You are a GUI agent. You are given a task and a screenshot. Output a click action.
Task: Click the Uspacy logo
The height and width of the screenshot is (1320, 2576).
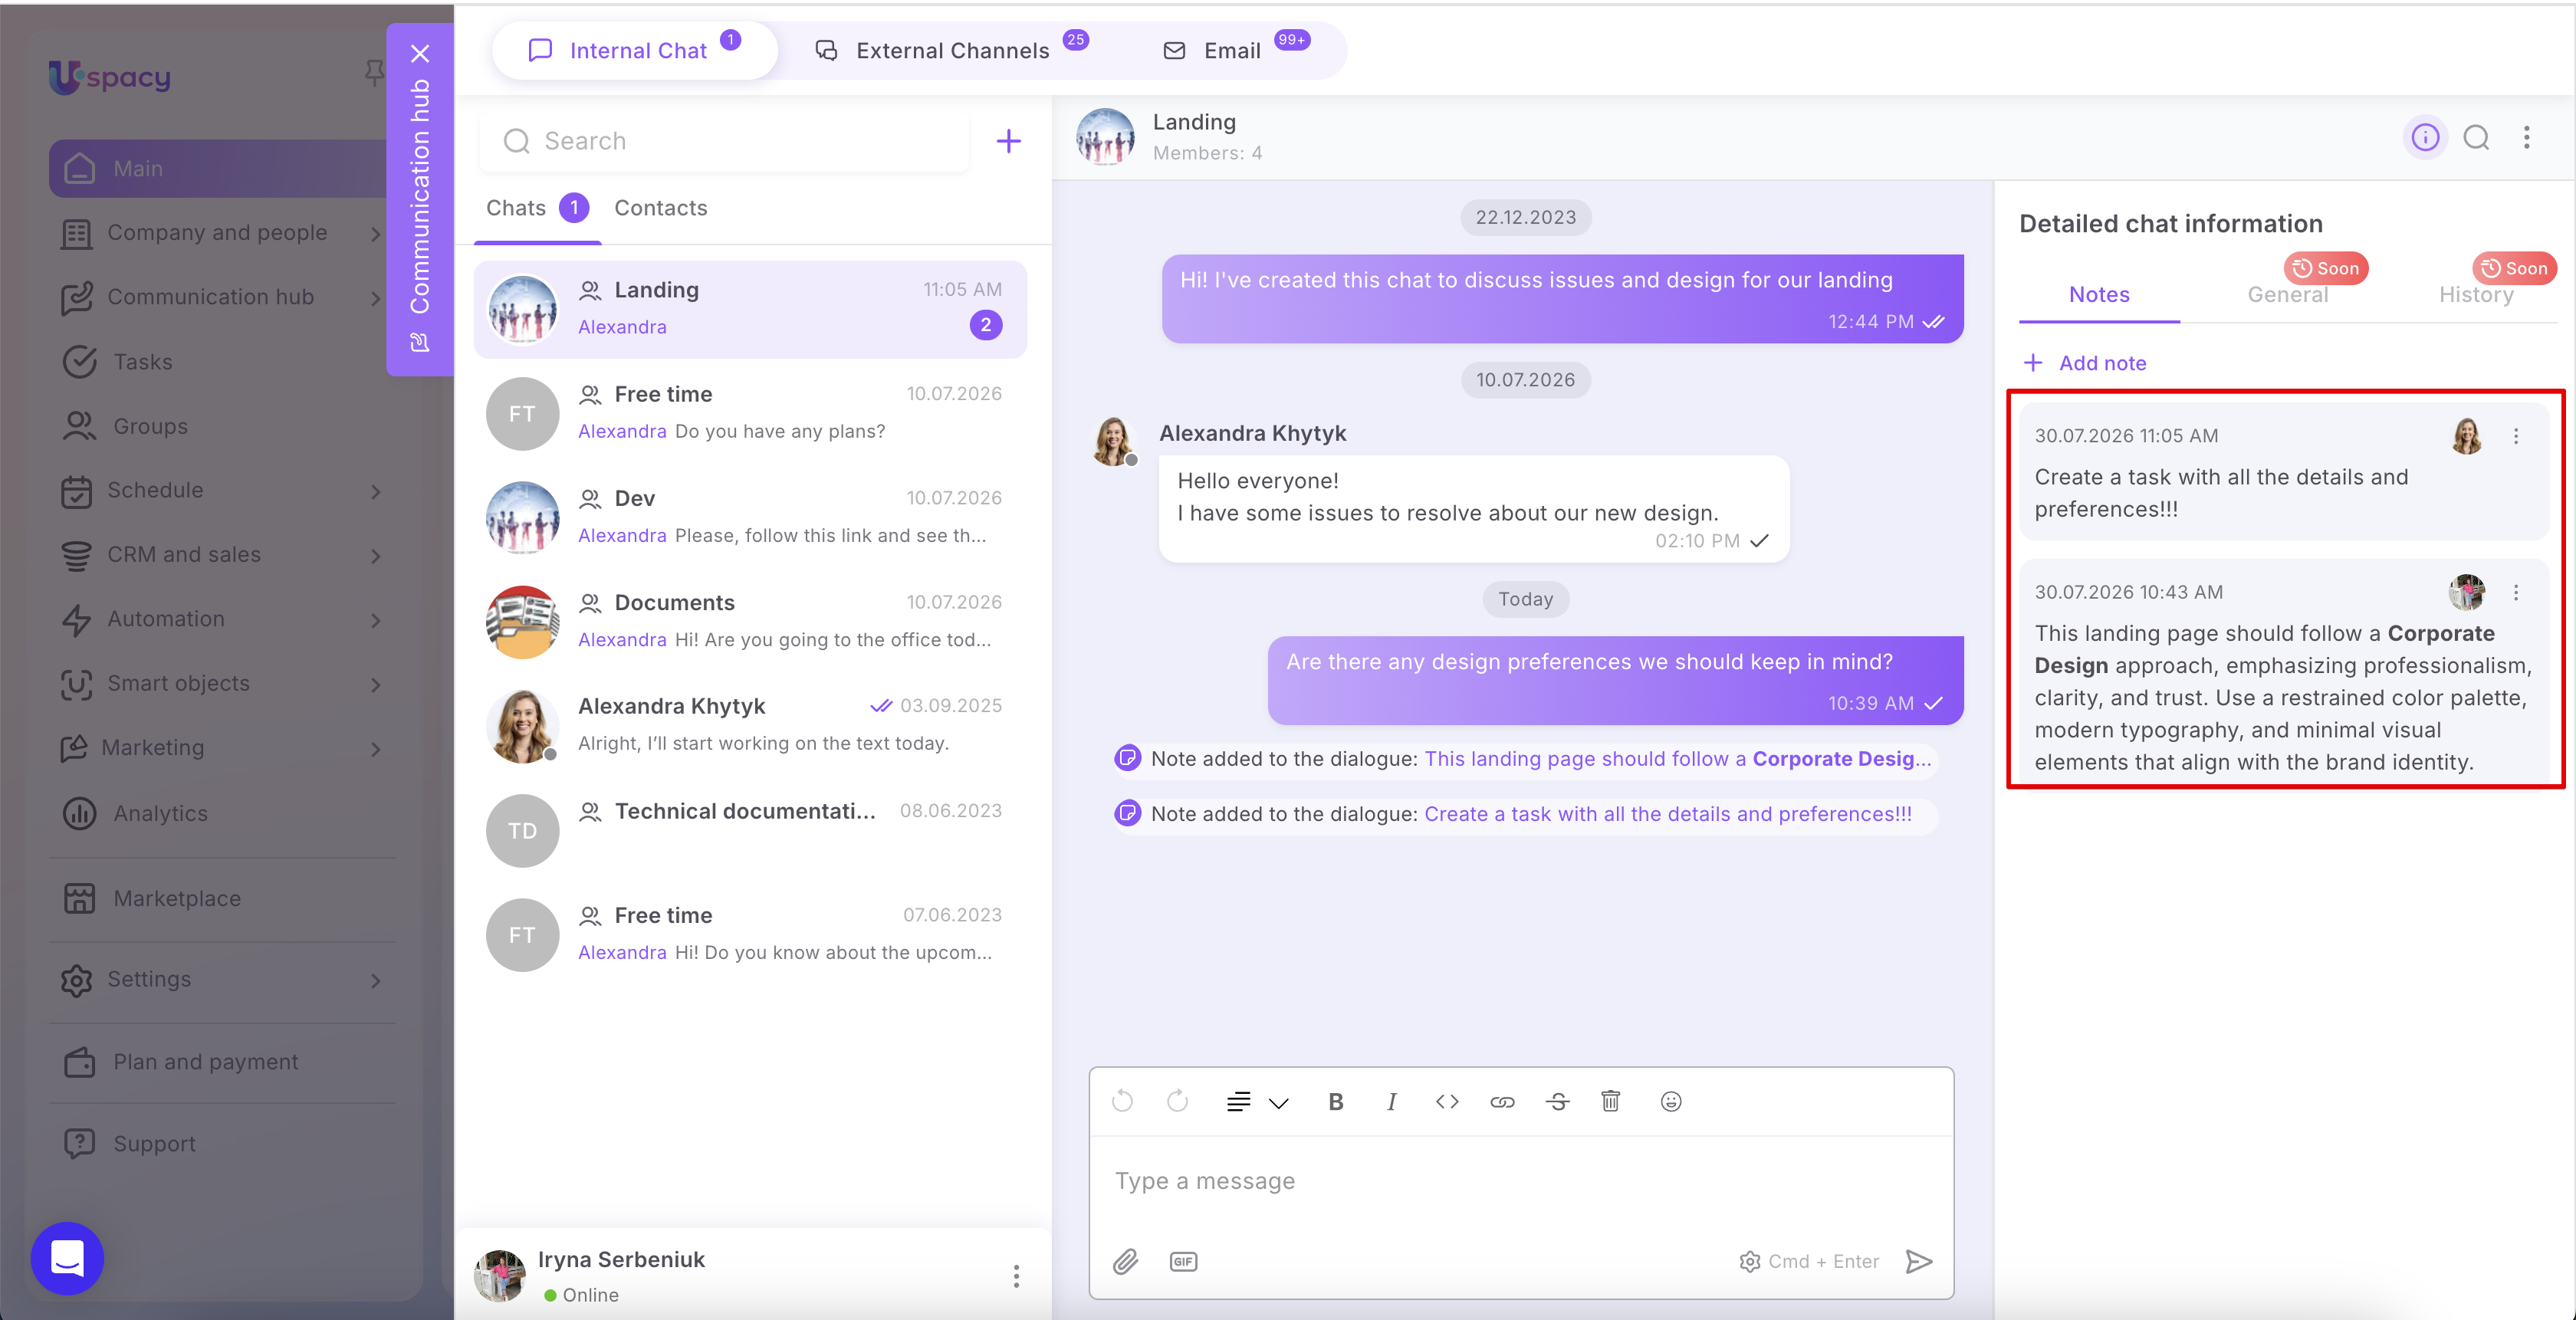pos(110,77)
